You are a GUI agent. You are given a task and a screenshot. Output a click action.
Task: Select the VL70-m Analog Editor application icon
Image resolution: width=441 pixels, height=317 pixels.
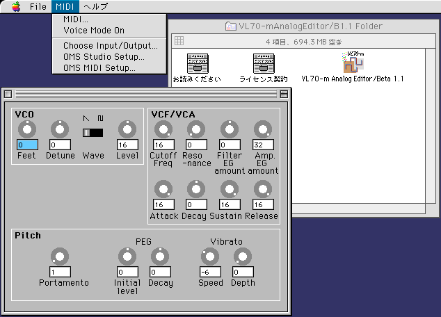(x=353, y=62)
